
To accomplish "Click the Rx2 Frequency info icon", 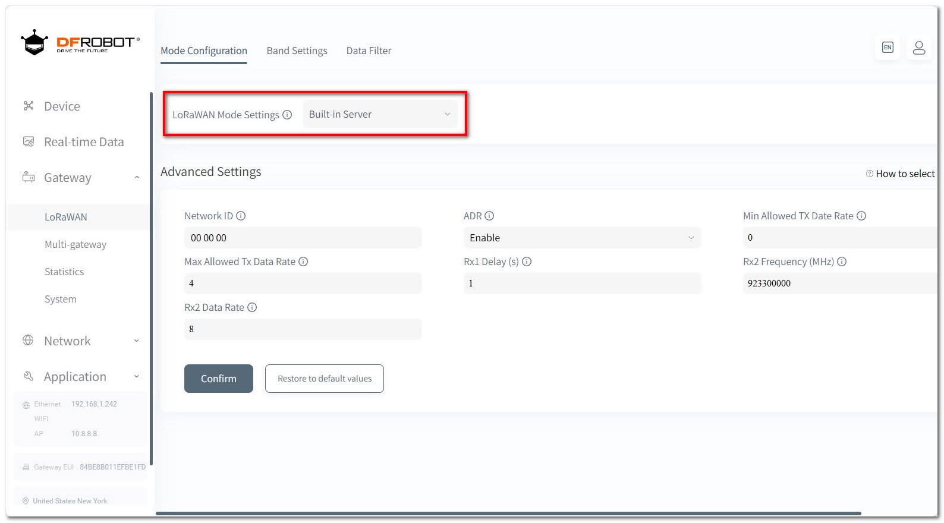I will pyautogui.click(x=842, y=261).
